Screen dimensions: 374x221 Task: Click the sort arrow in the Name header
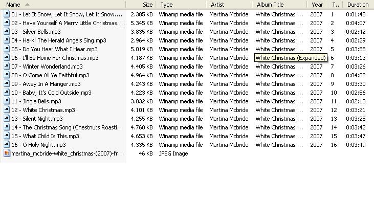click(x=27, y=5)
